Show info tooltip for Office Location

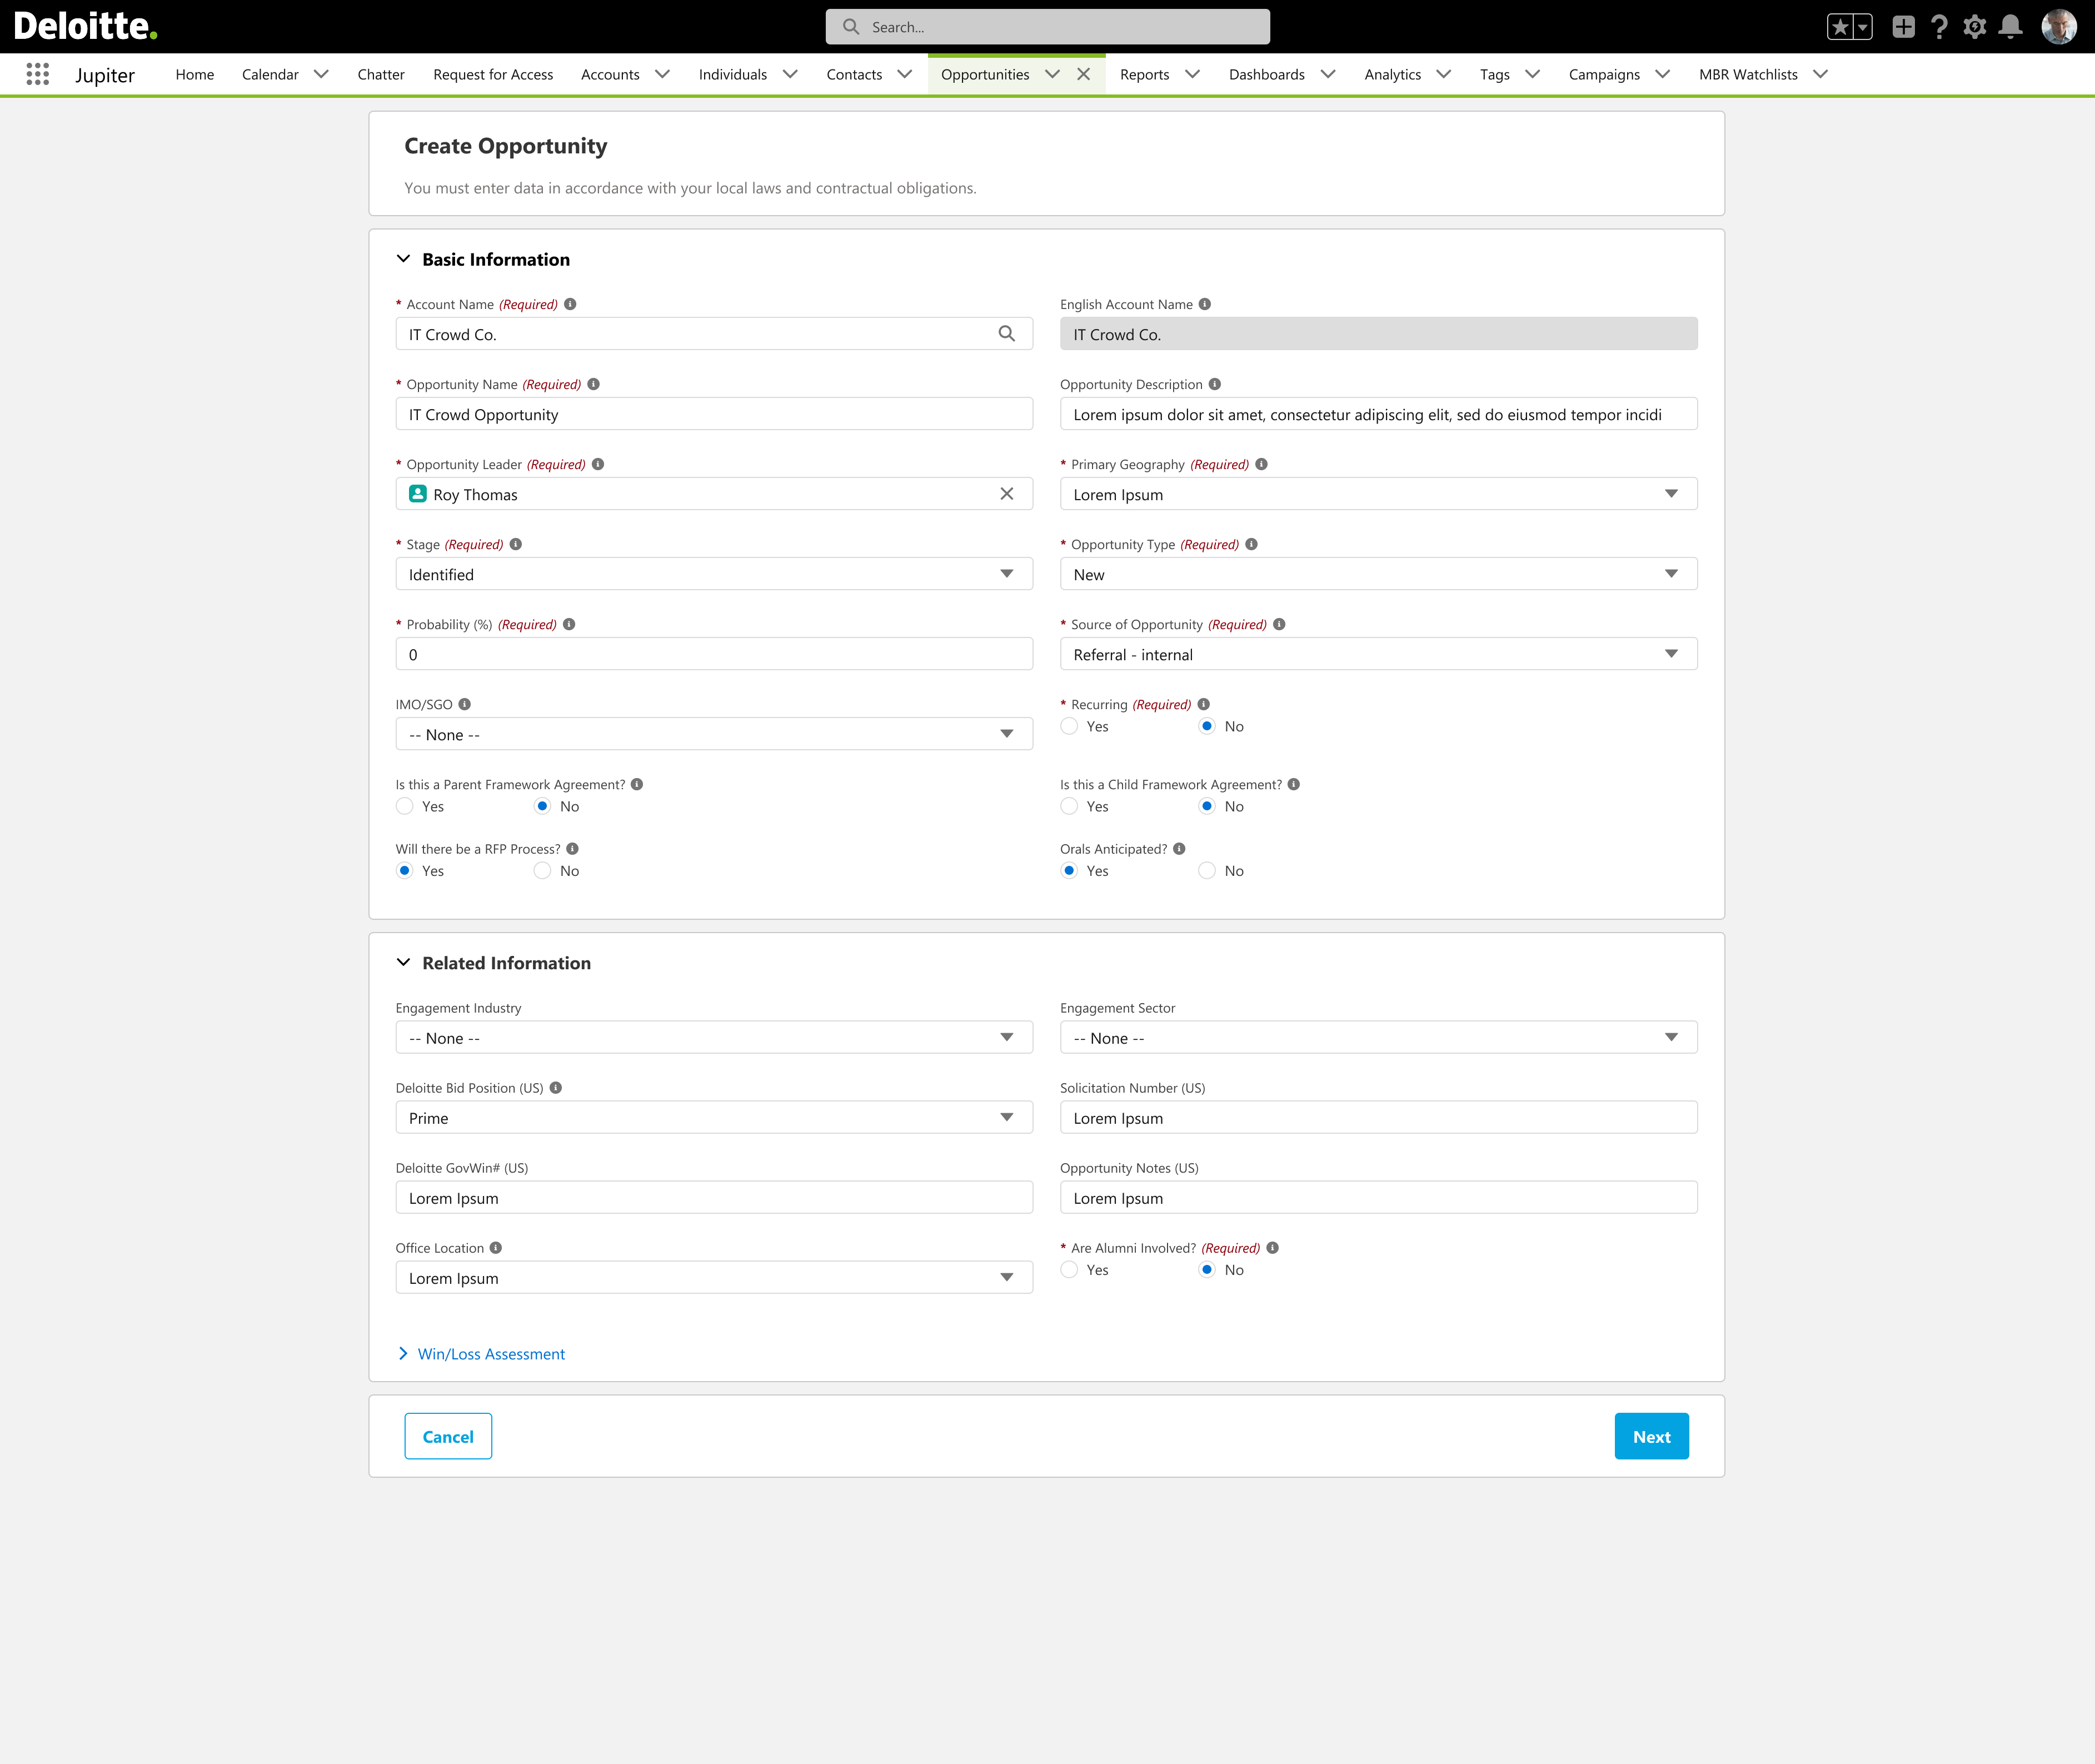496,1248
